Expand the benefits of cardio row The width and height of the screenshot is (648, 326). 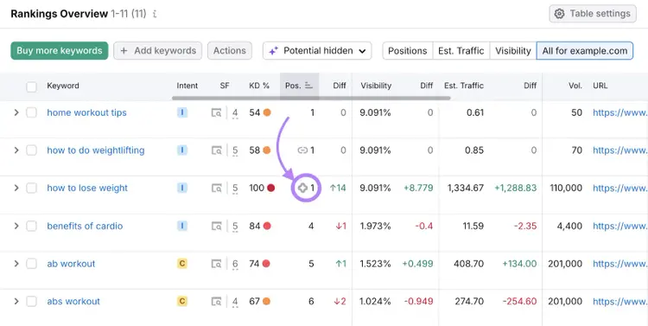click(x=16, y=226)
